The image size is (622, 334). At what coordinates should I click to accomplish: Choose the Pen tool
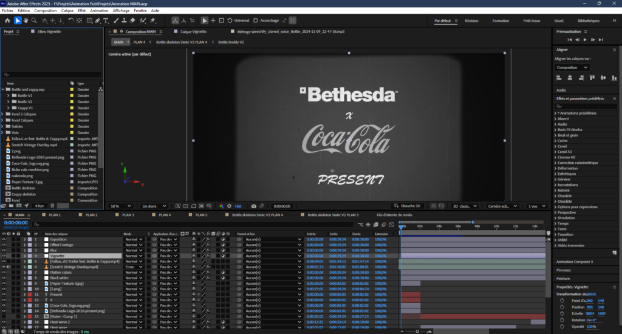pos(98,21)
